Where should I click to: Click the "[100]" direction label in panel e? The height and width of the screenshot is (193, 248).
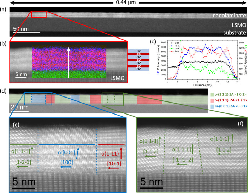click(x=67, y=162)
